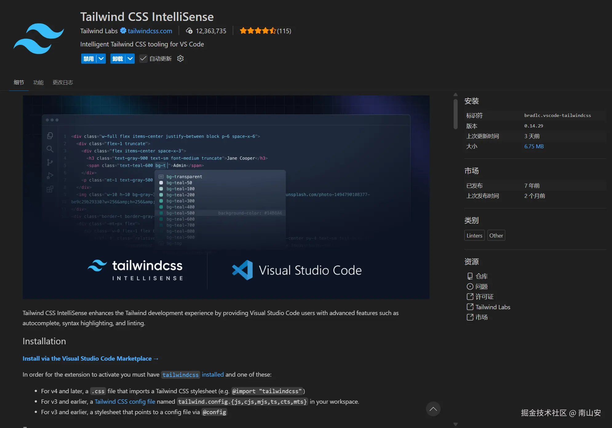This screenshot has width=612, height=428.
Task: Switch to the 更改日志 changelog tab
Action: pyautogui.click(x=63, y=82)
